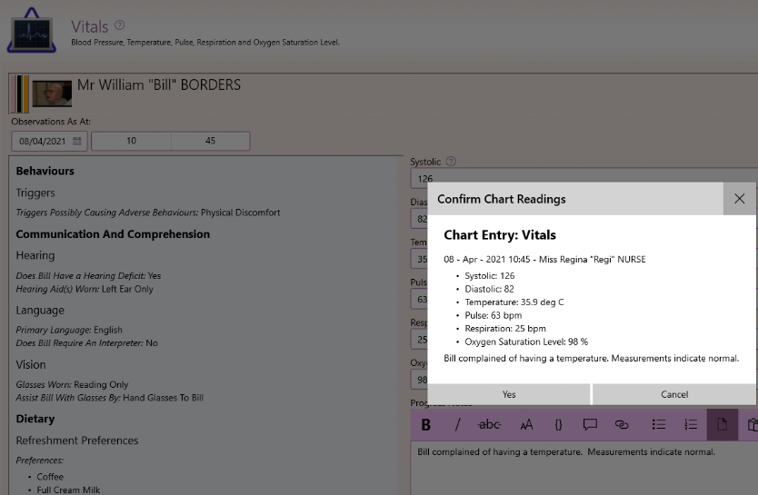Click the Behaviours section heading

tap(45, 171)
